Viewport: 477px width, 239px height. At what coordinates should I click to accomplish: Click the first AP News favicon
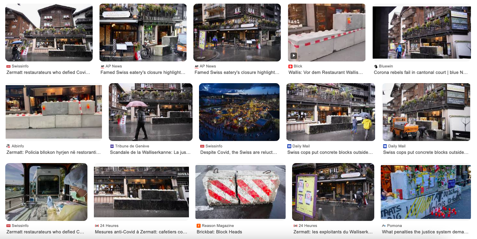coord(102,66)
